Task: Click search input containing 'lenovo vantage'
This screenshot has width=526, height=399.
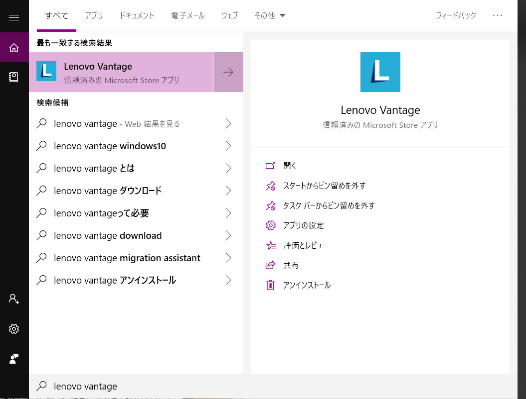Action: click(273, 386)
